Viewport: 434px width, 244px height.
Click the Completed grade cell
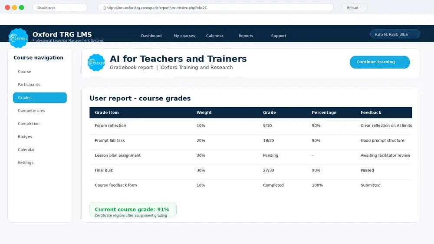(273, 185)
